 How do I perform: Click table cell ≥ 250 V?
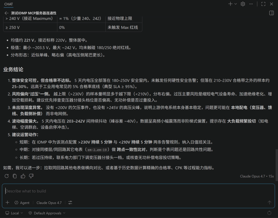pyautogui.click(x=30, y=27)
